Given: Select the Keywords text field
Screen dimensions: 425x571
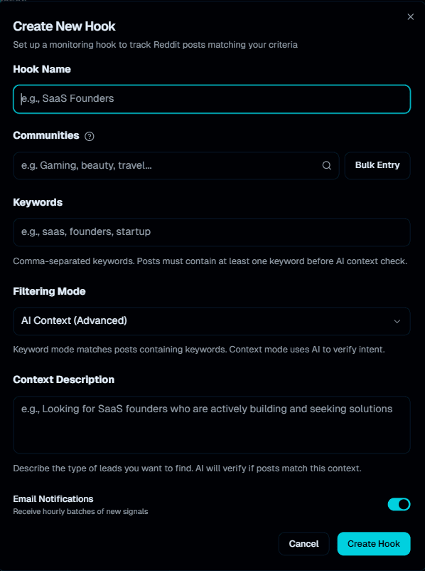Looking at the screenshot, I should 211,231.
